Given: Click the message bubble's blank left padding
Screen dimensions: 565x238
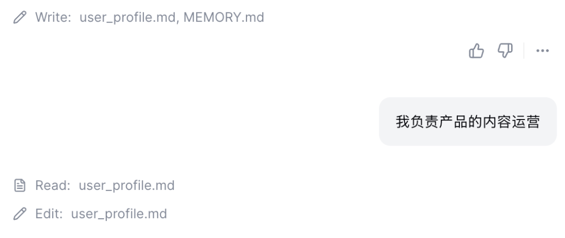Looking at the screenshot, I should pyautogui.click(x=387, y=122).
